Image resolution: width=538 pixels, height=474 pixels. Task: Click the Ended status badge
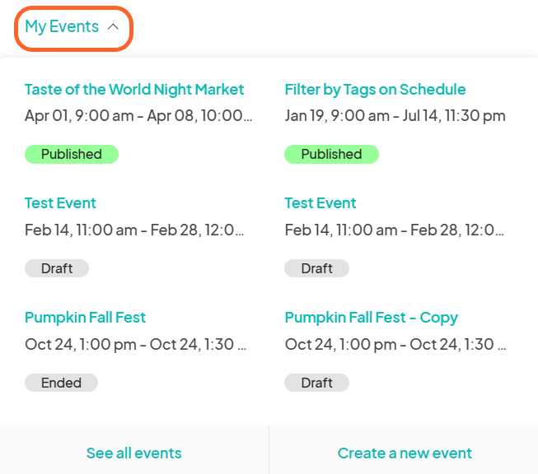[61, 383]
